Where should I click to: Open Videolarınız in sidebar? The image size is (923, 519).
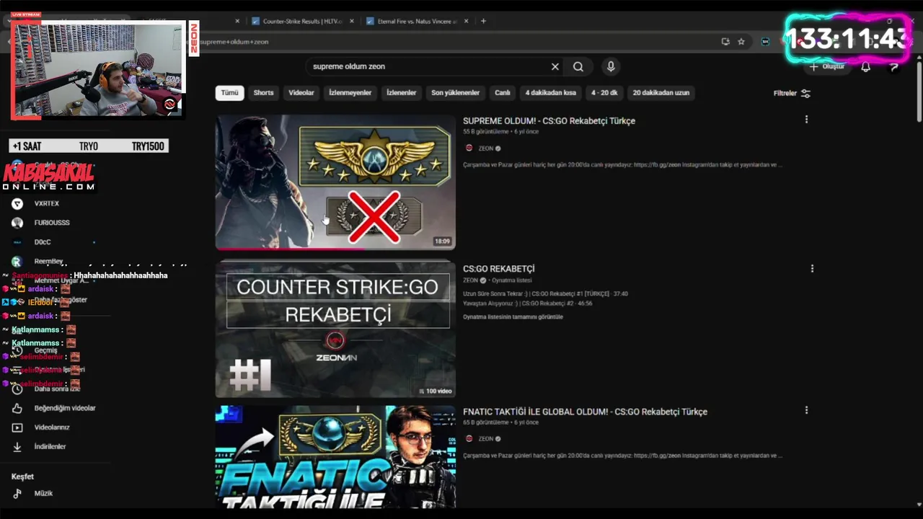point(52,427)
